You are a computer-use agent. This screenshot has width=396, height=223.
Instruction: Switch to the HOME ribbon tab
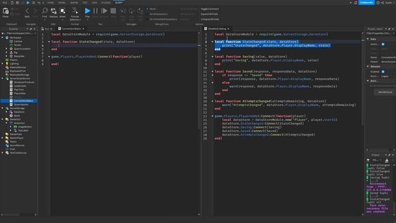51,2
